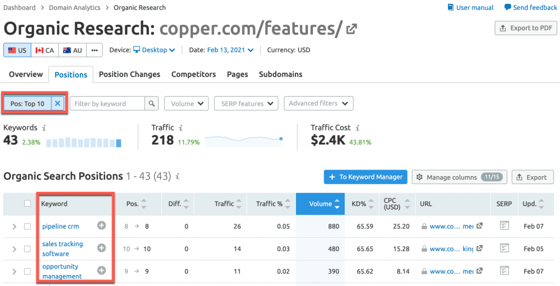This screenshot has width=560, height=286.
Task: Select all rows with header checkbox
Action: 28,204
